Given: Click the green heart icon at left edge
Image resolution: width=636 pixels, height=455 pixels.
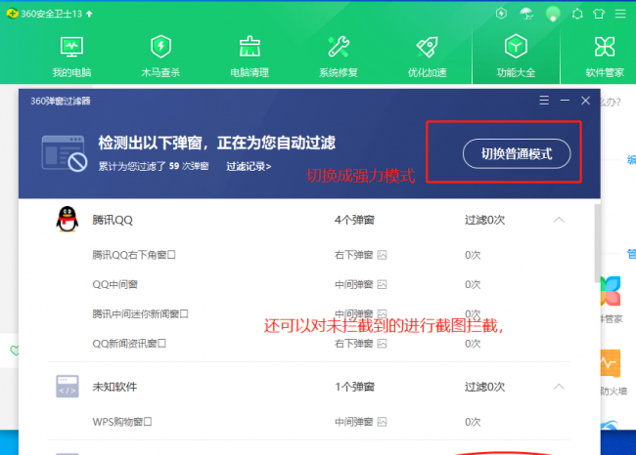Looking at the screenshot, I should coord(15,351).
